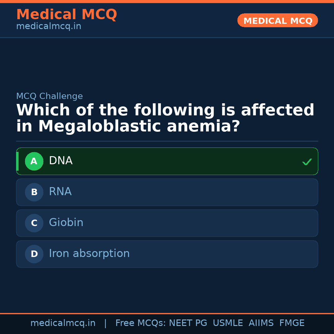Collapse the Iron absorption answer card
The height and width of the screenshot is (334, 334).
point(167,254)
